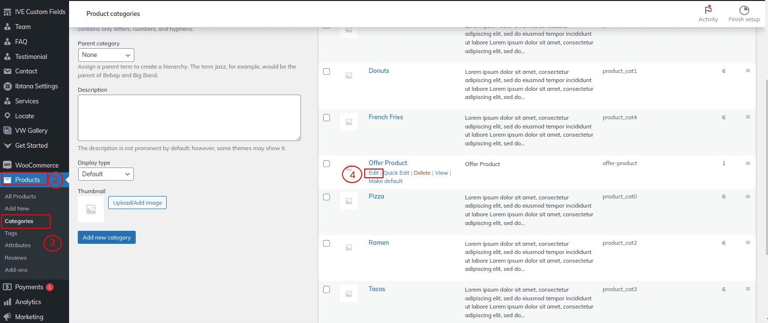Click inside the Description text area
This screenshot has width=768, height=323.
coord(189,118)
